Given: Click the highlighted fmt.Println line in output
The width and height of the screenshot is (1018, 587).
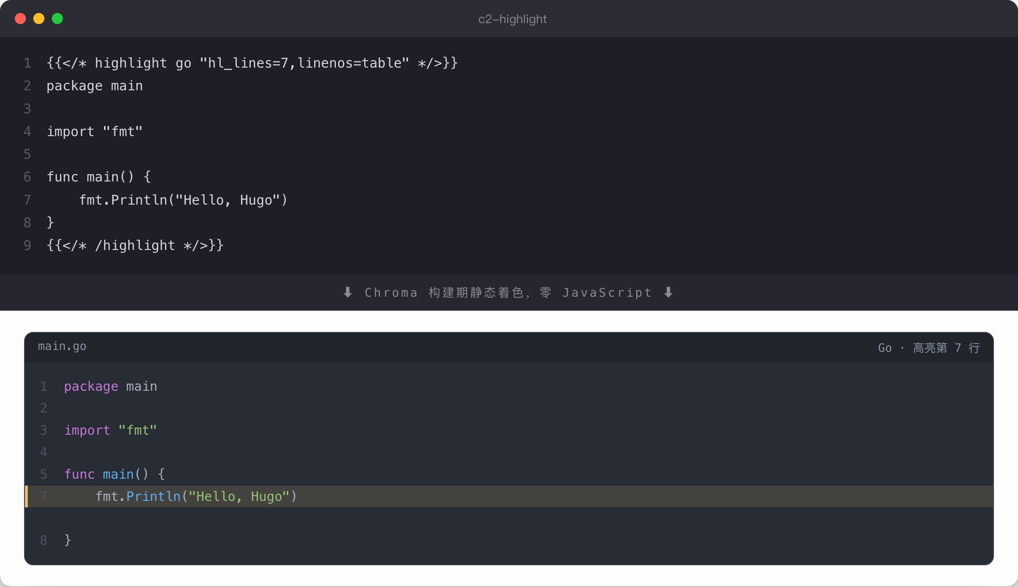Looking at the screenshot, I should click(509, 496).
